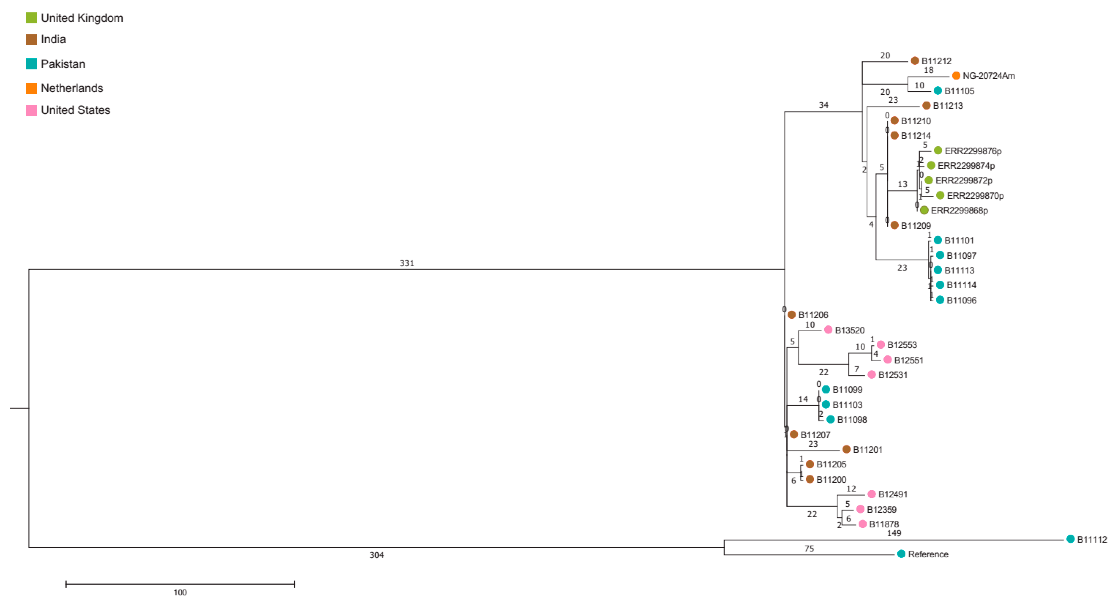Click the pink B13520 node circle
This screenshot has width=1115, height=607.
point(828,330)
